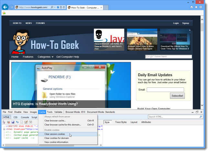Click the Home navigation link

pos(15,57)
